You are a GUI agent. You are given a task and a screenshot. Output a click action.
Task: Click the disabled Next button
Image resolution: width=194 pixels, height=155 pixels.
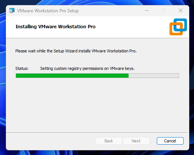pyautogui.click(x=136, y=141)
